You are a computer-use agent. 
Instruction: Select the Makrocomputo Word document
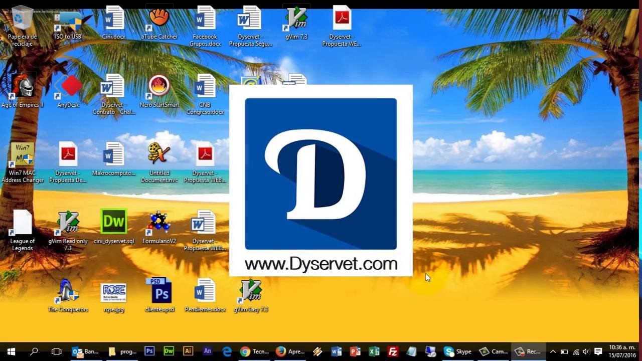(114, 160)
